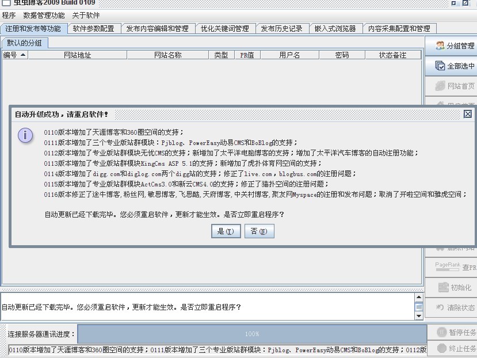Image resolution: width=477 pixels, height=358 pixels.
Task: Toggle the sort arrow on 编号 column
Action: 23,55
